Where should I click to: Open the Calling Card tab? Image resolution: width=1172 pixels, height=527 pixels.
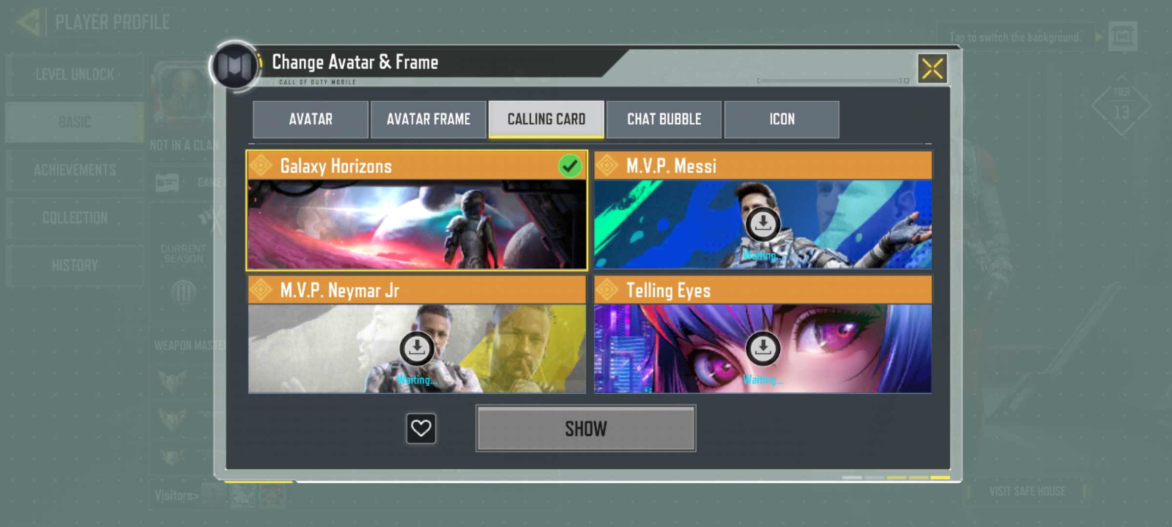coord(546,120)
